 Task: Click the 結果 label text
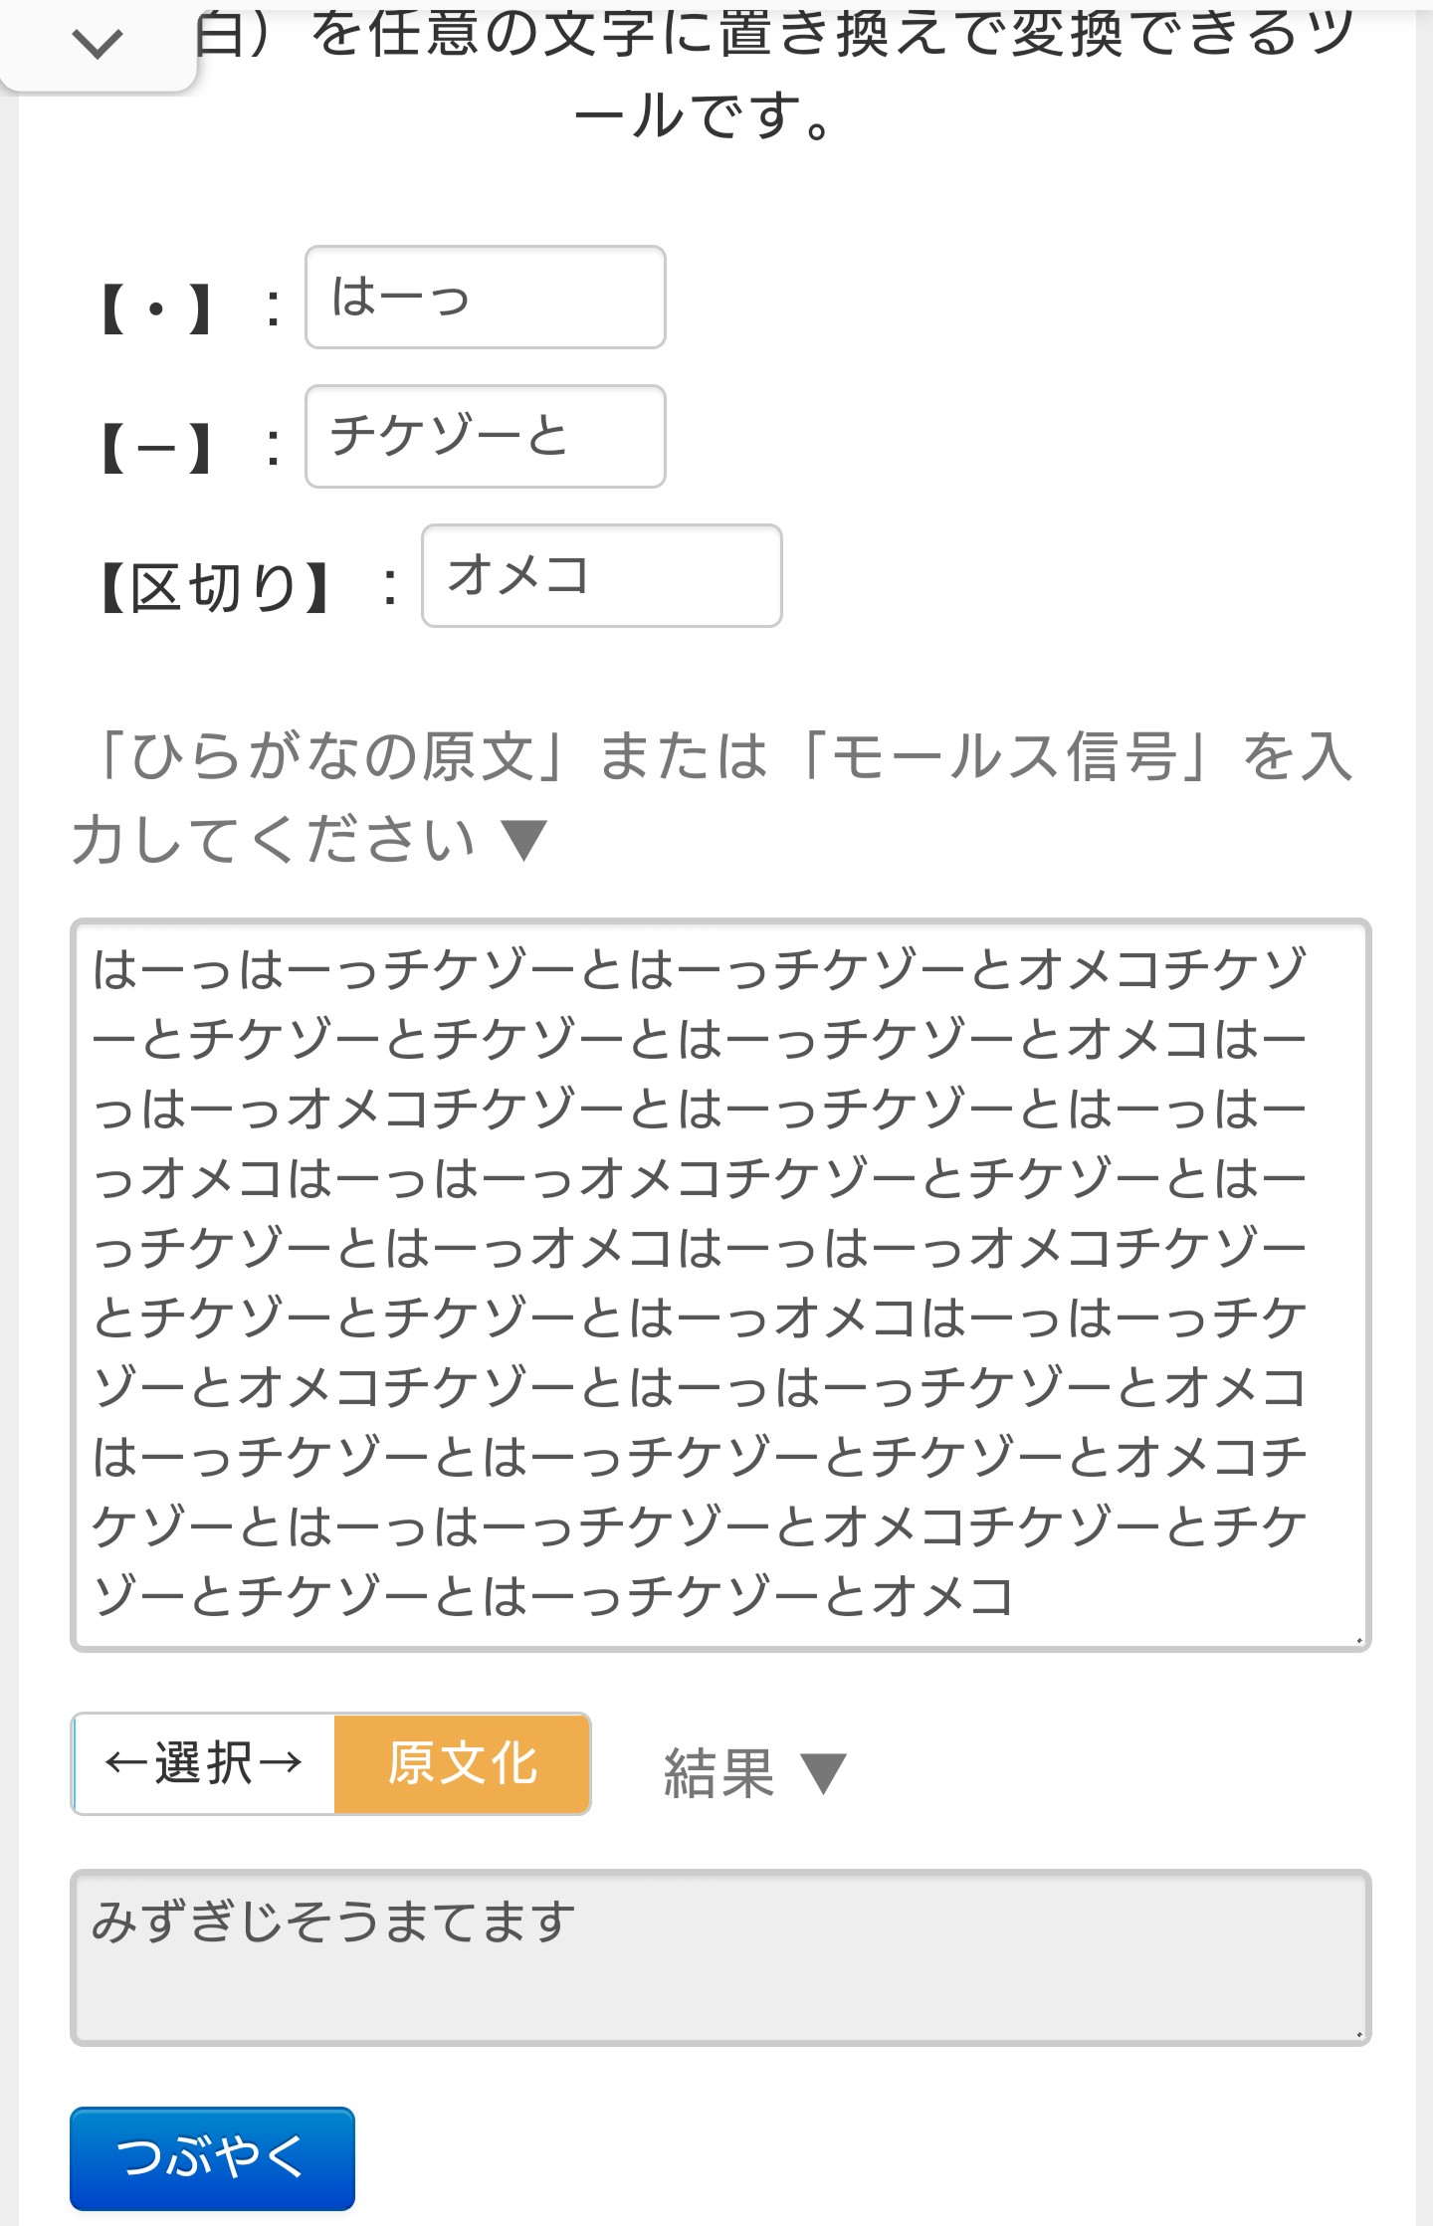718,1774
